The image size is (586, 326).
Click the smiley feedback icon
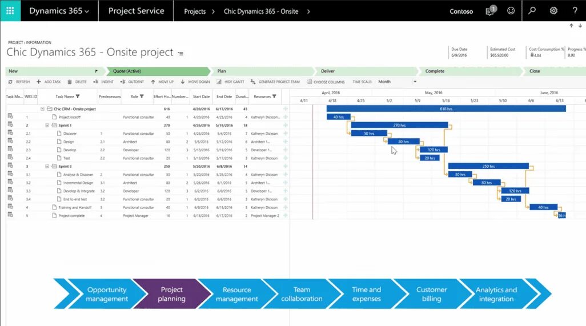[x=511, y=11]
